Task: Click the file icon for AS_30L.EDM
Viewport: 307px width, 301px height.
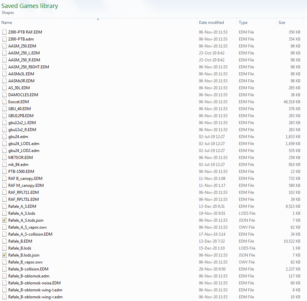Action: coord(4,88)
